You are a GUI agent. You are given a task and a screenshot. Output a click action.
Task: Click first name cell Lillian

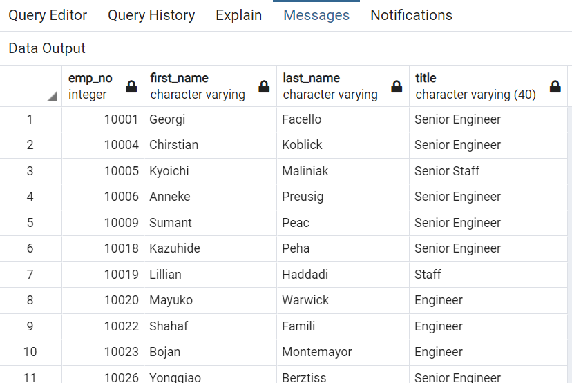click(x=211, y=275)
